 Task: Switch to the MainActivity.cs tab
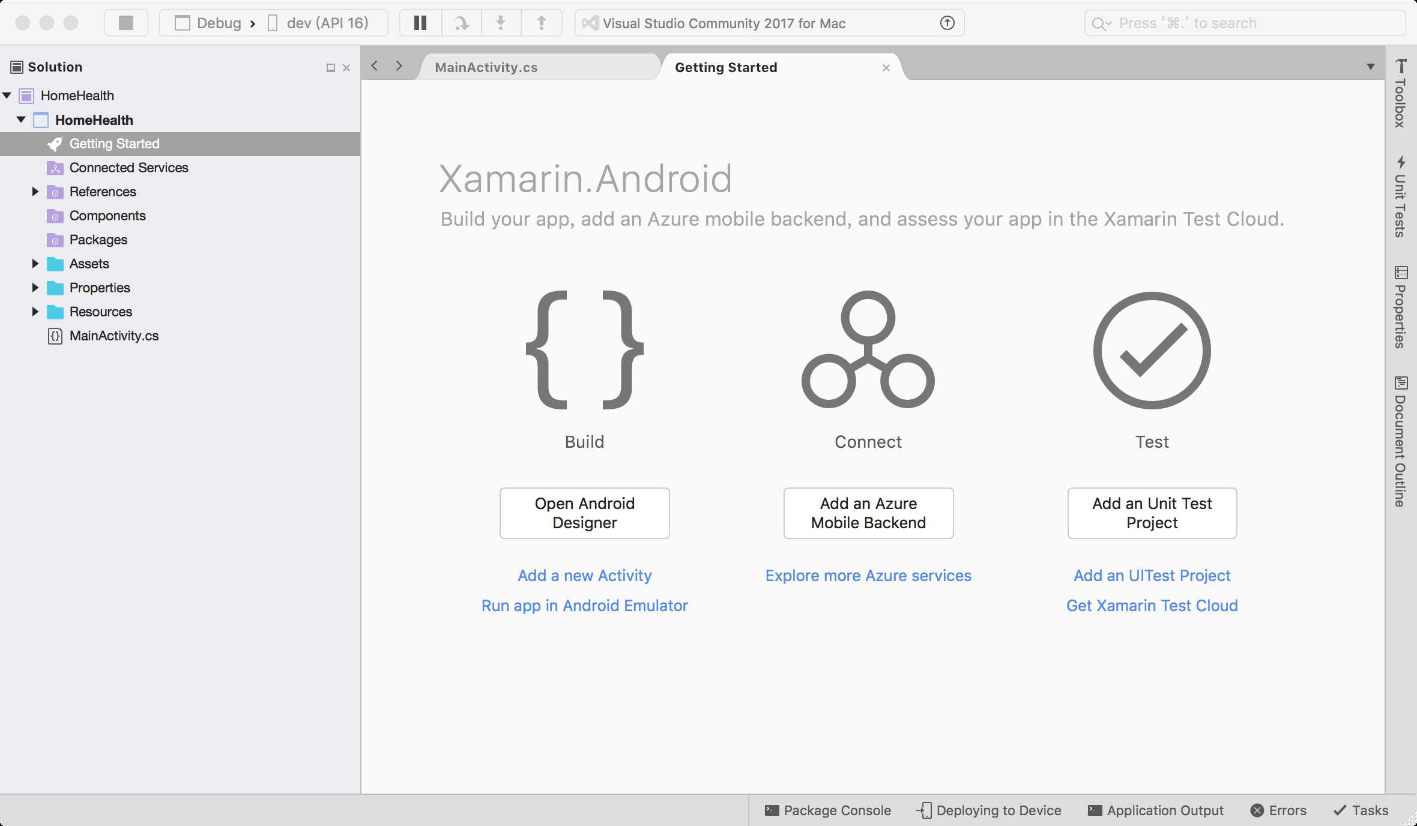(486, 67)
